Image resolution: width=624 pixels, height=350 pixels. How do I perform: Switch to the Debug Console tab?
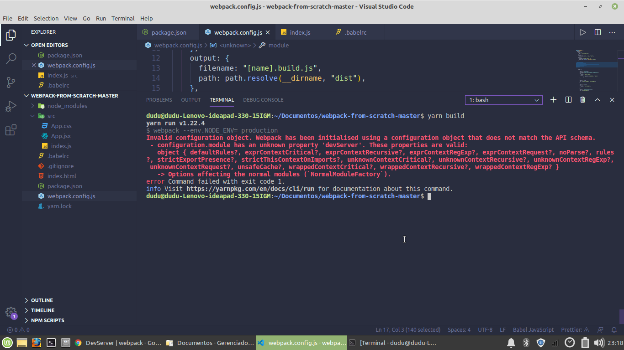(x=263, y=100)
